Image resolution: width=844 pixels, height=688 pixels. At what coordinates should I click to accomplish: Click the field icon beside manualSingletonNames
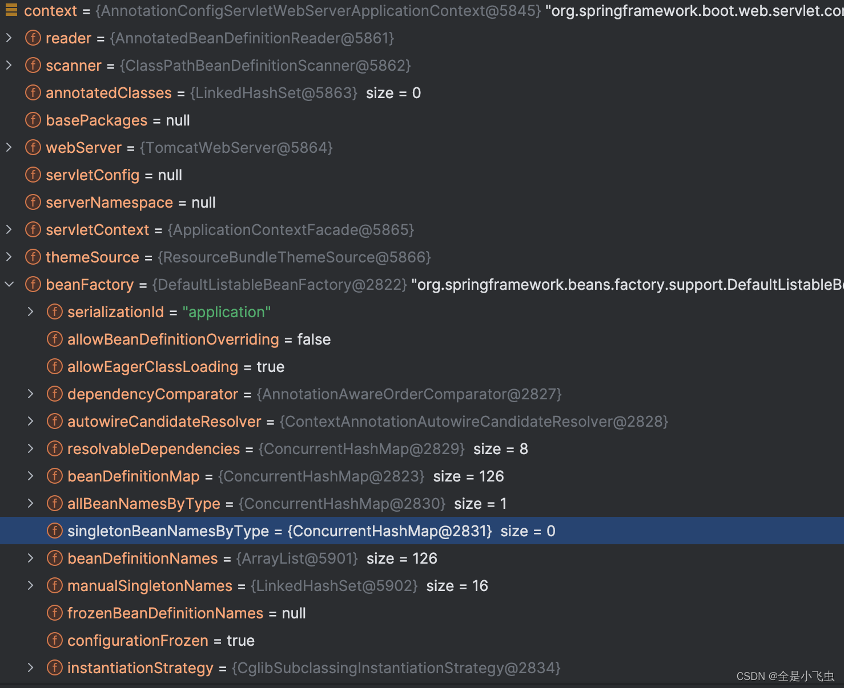pos(55,585)
